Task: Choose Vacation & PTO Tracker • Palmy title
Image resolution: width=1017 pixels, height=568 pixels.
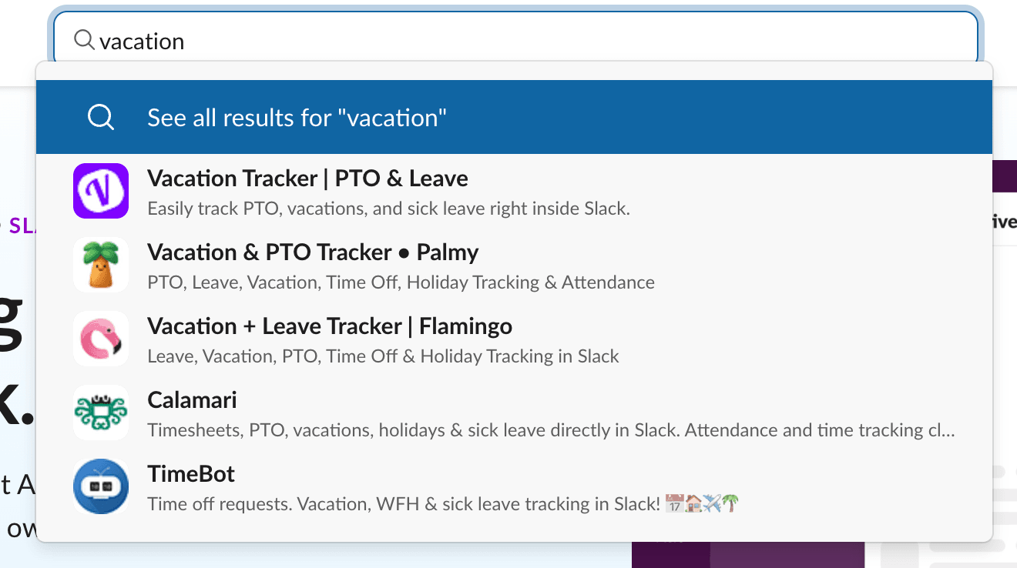Action: (313, 252)
